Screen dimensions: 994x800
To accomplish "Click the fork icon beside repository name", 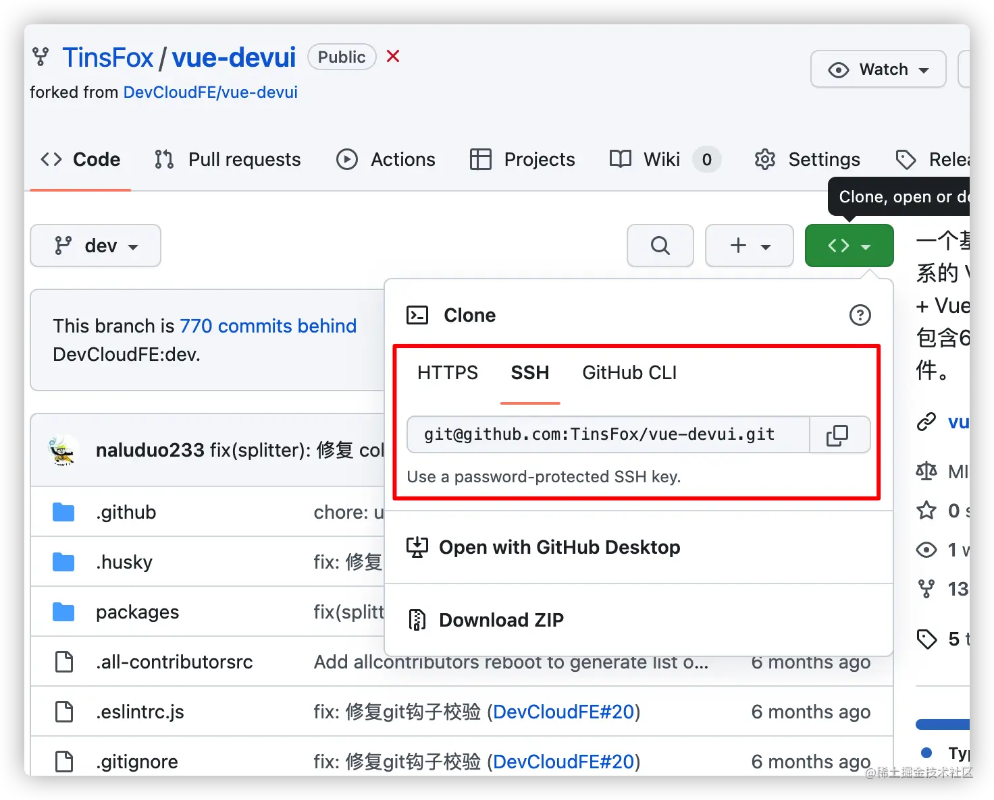I will coord(41,57).
